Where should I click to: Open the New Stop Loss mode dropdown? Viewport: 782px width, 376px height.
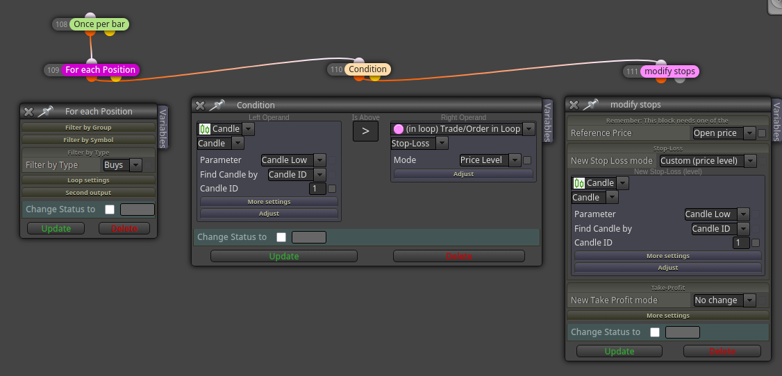tap(708, 161)
